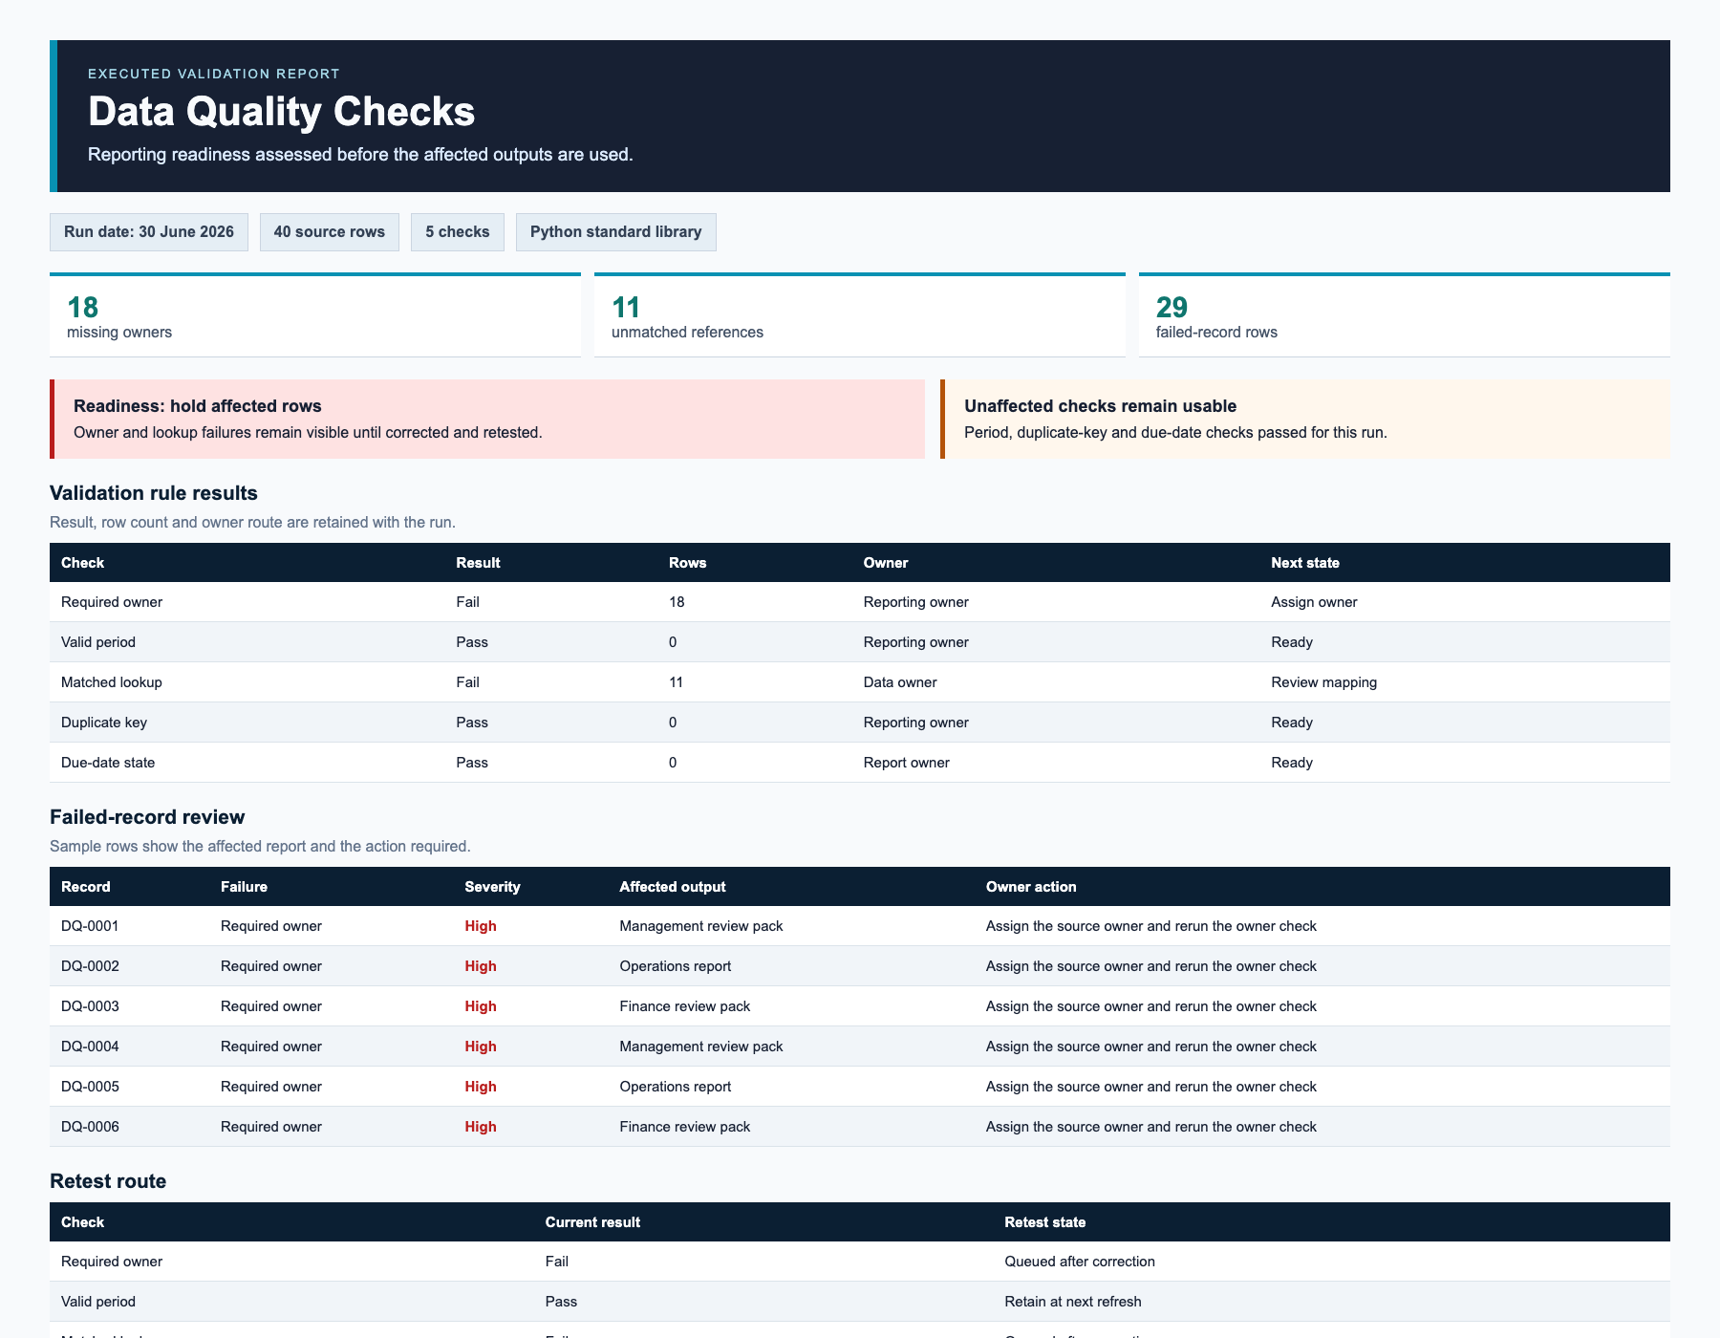This screenshot has height=1338, width=1720.
Task: Click Valid period in Retest route table
Action: tap(98, 1302)
